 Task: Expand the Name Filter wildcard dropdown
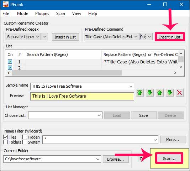(155, 140)
